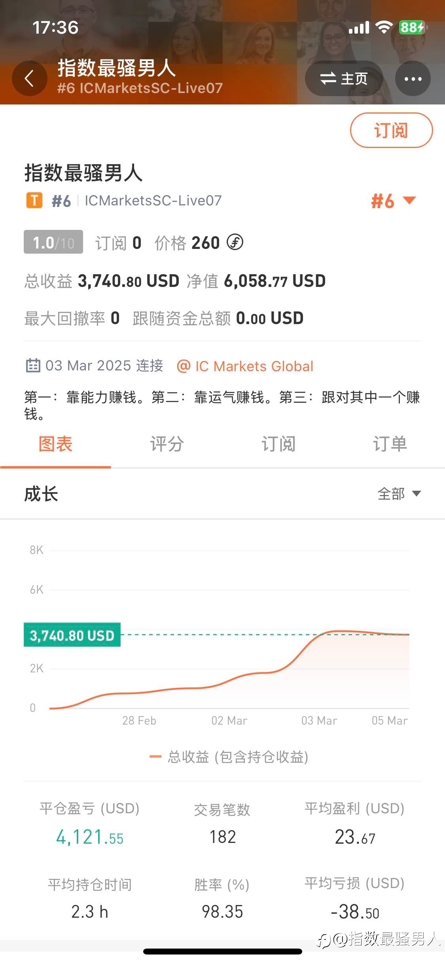Click the orange 订阅 subscribe button
Screen dimensions: 445x964
pos(391,130)
